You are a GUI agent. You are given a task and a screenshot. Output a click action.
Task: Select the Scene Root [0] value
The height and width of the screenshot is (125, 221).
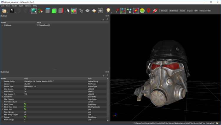tap(44, 25)
